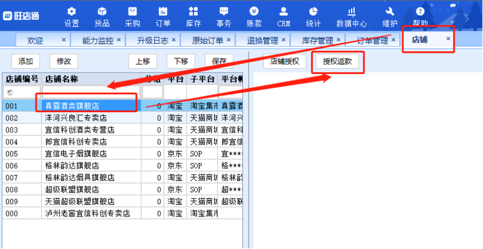483x249 pixels.
Task: Click the 旺店通 logo
Action: [22, 16]
